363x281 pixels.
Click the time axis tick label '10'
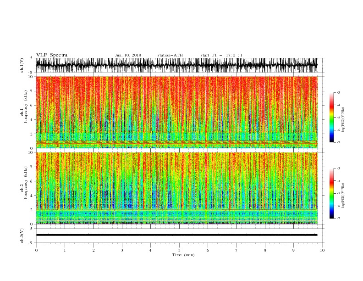(322, 250)
